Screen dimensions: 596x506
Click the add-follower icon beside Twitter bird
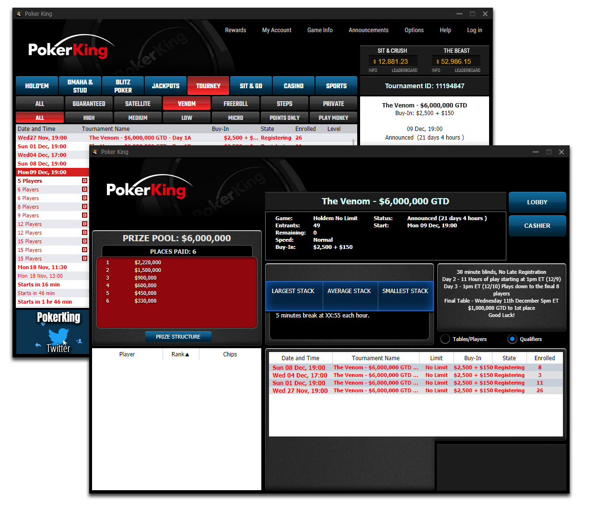[x=79, y=341]
